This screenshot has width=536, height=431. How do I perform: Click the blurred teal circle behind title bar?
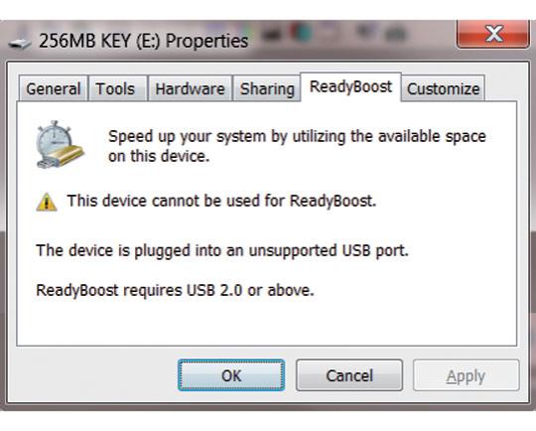[301, 33]
